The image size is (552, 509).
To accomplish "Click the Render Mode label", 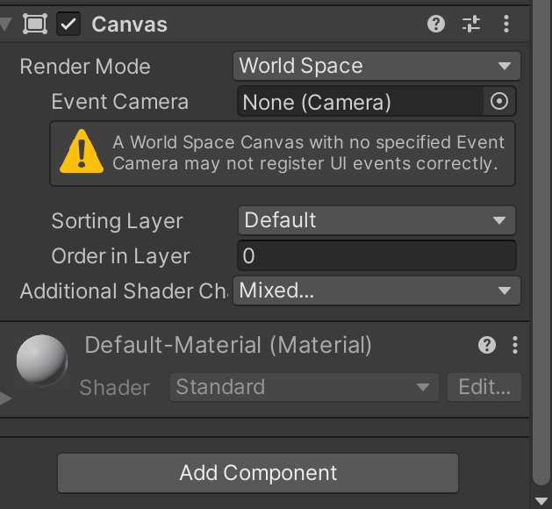I will tap(85, 66).
